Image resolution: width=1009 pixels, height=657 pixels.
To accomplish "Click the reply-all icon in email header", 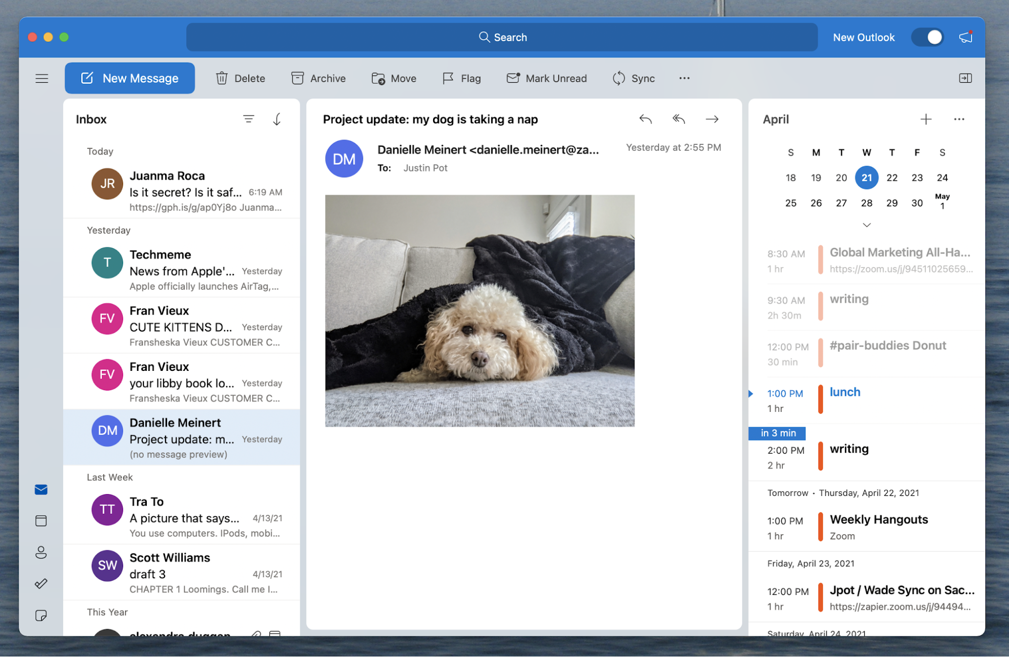I will (677, 119).
